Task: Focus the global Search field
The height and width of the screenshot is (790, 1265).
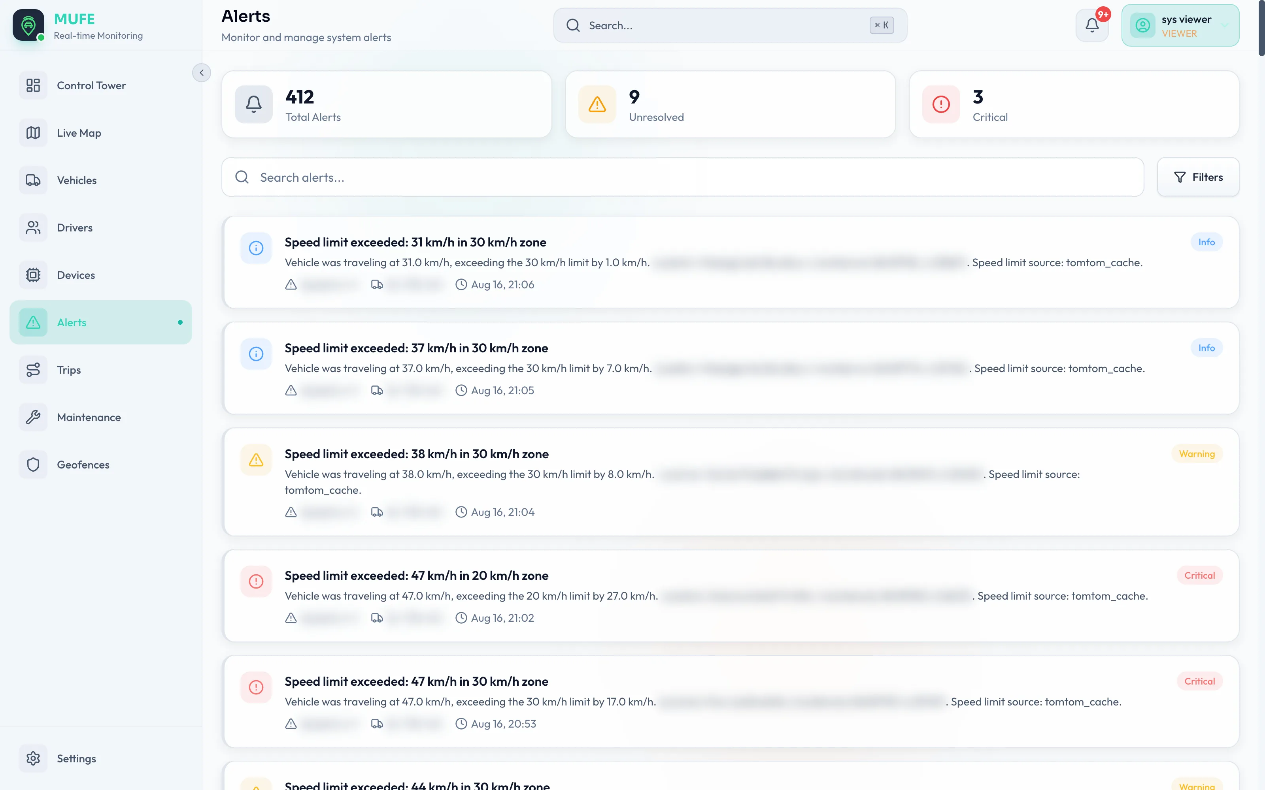Action: (x=730, y=25)
